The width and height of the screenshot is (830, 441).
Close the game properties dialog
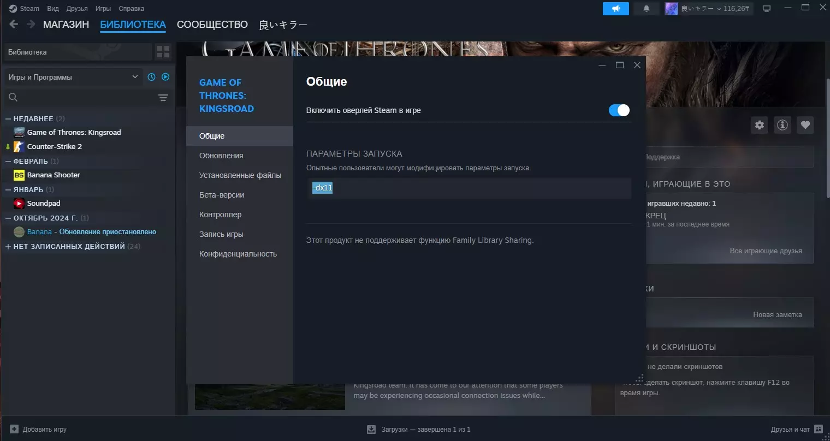(637, 65)
